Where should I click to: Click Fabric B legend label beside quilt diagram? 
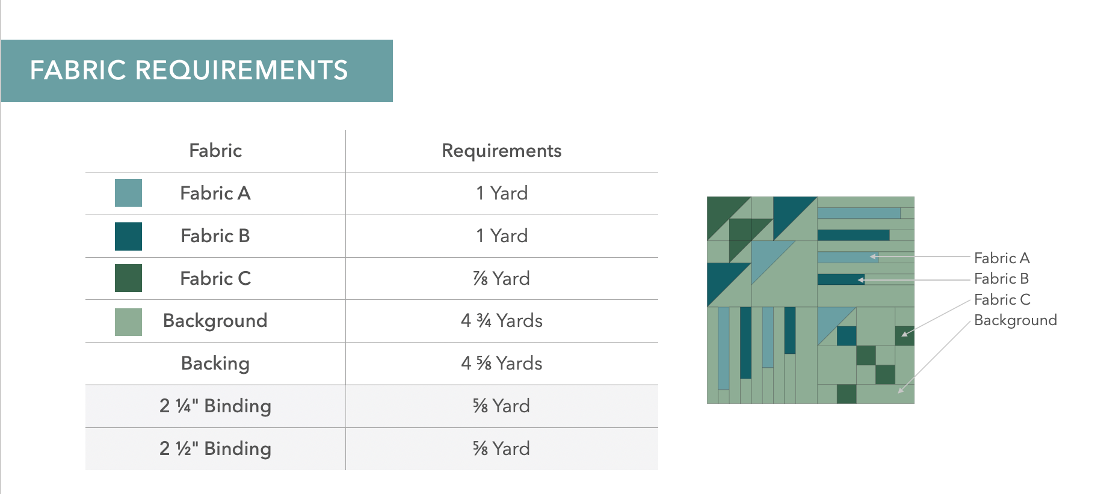(x=1001, y=279)
